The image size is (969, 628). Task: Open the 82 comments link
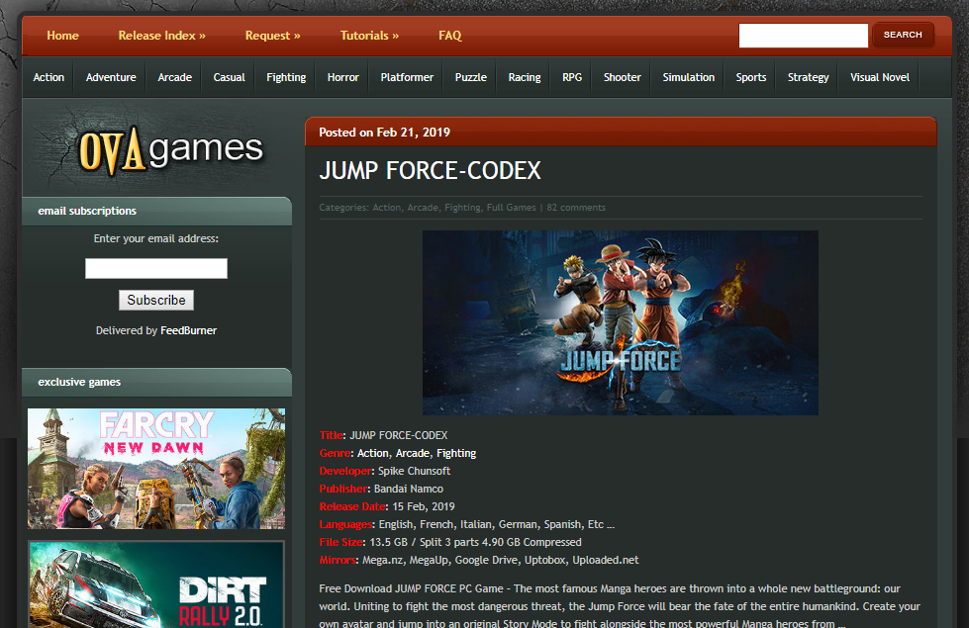click(x=576, y=208)
